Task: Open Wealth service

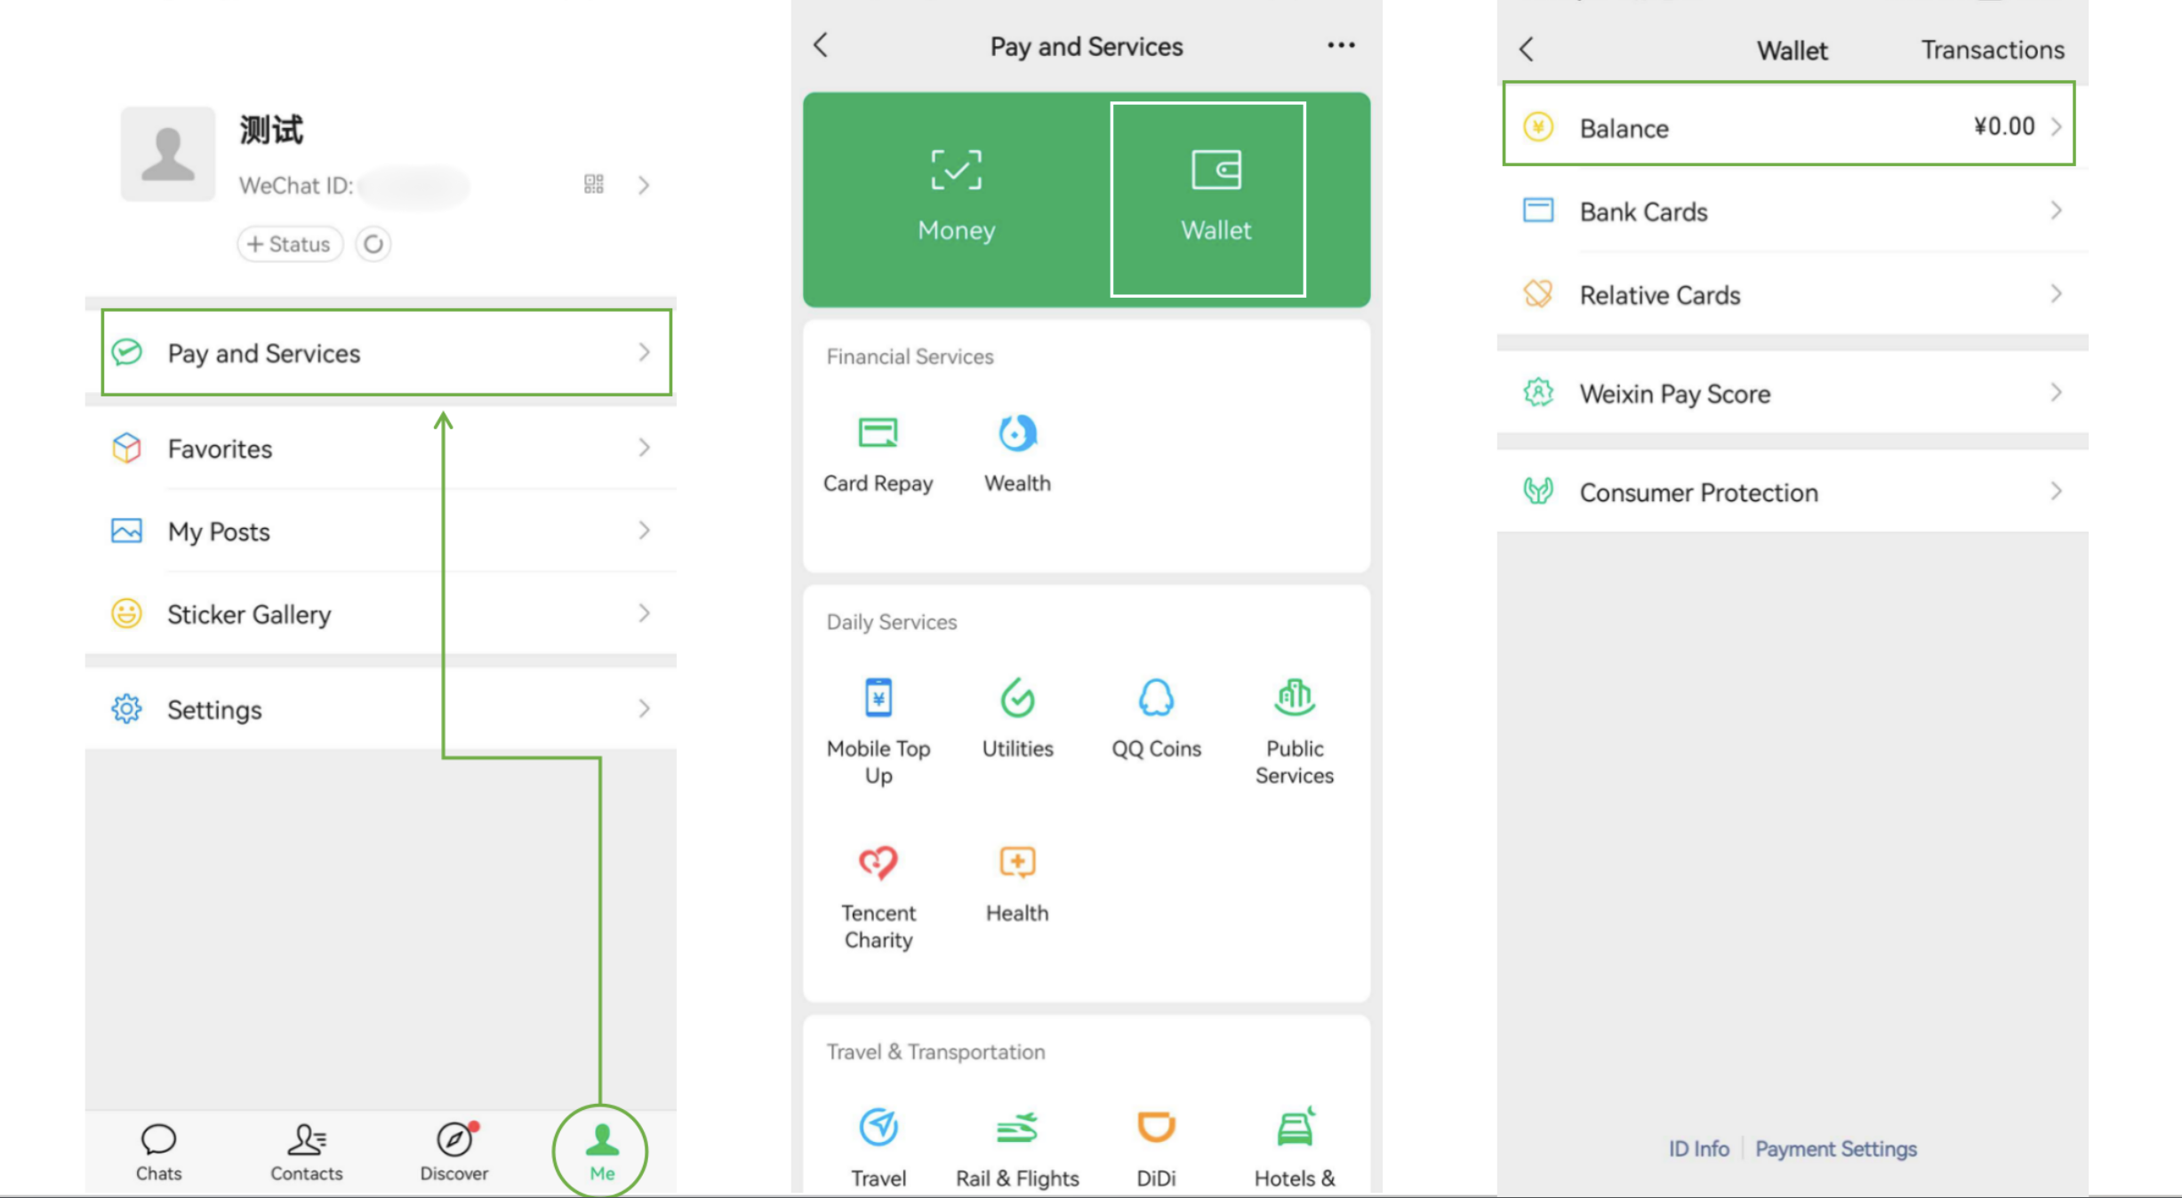Action: coord(1017,455)
